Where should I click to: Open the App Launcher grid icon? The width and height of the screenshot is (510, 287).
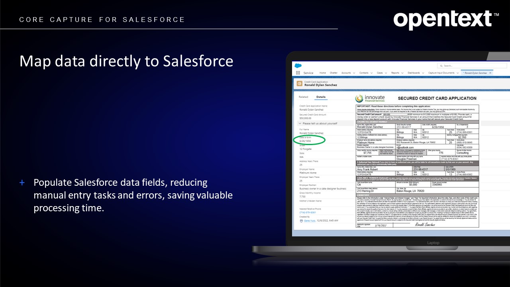point(298,73)
